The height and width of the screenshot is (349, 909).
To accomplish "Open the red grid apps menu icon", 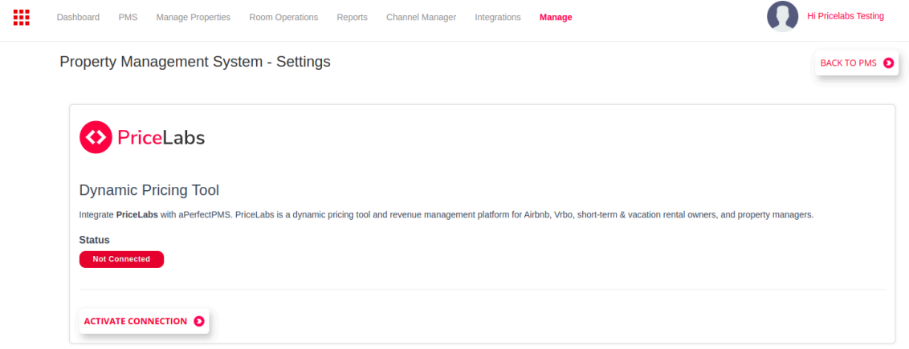I will click(x=22, y=18).
